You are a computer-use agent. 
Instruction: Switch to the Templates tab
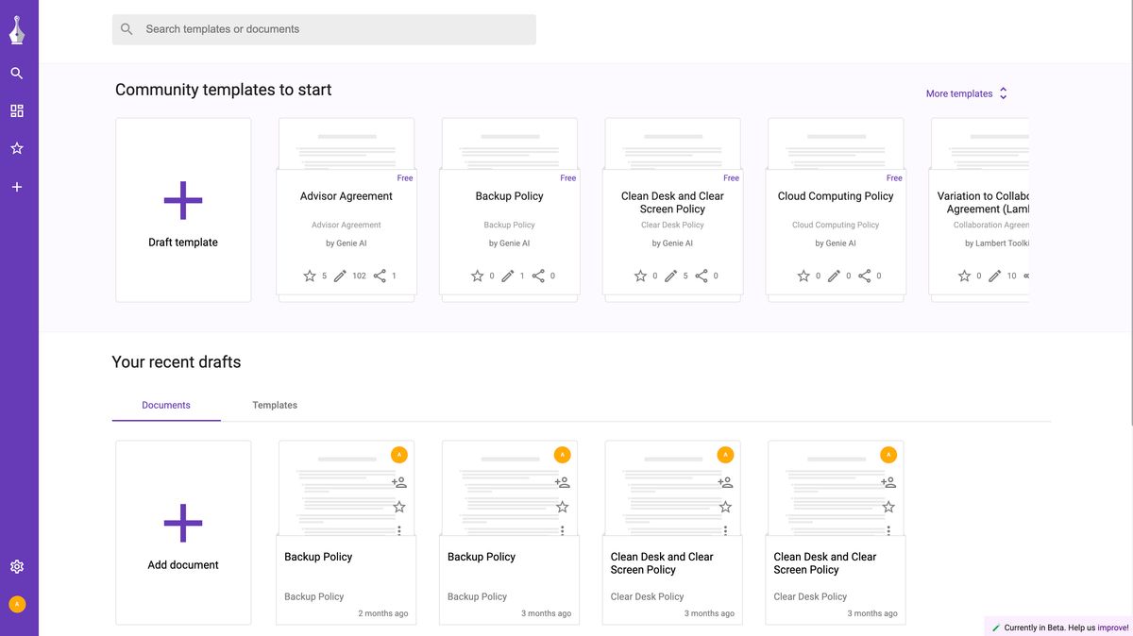pos(275,405)
